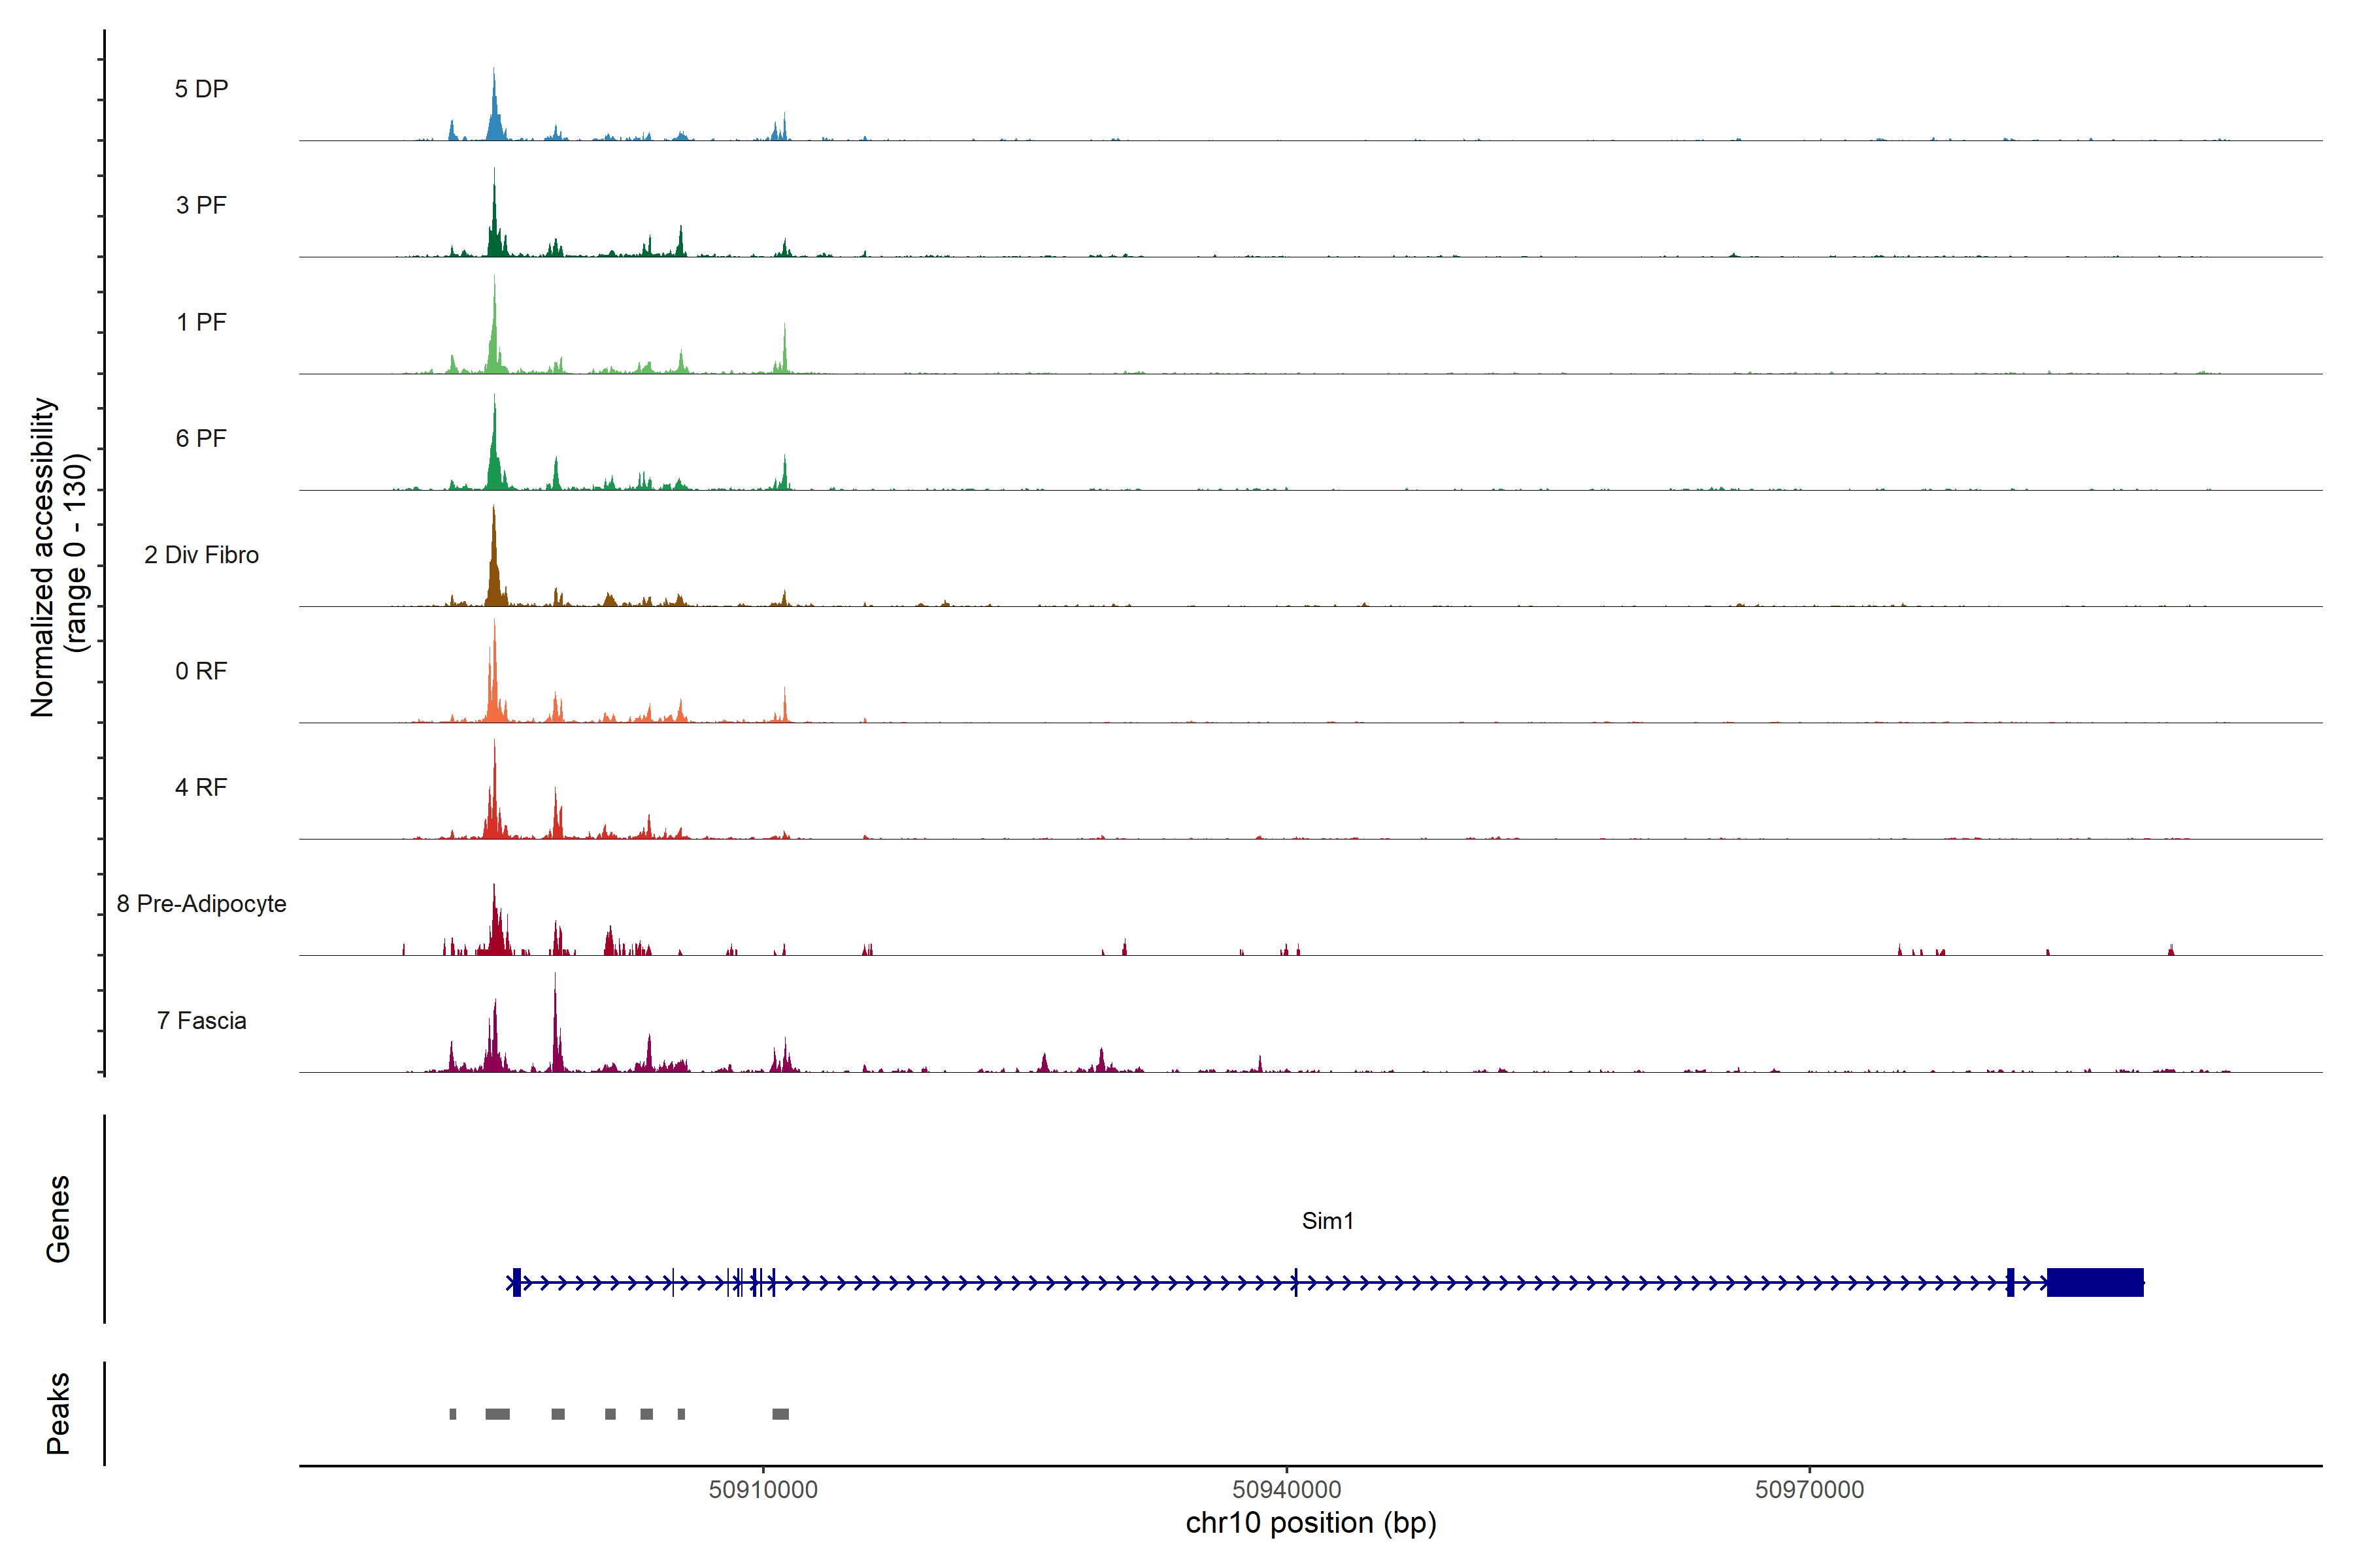The height and width of the screenshot is (1568, 2353).
Task: Click the 4 RF track label
Action: pyautogui.click(x=201, y=787)
